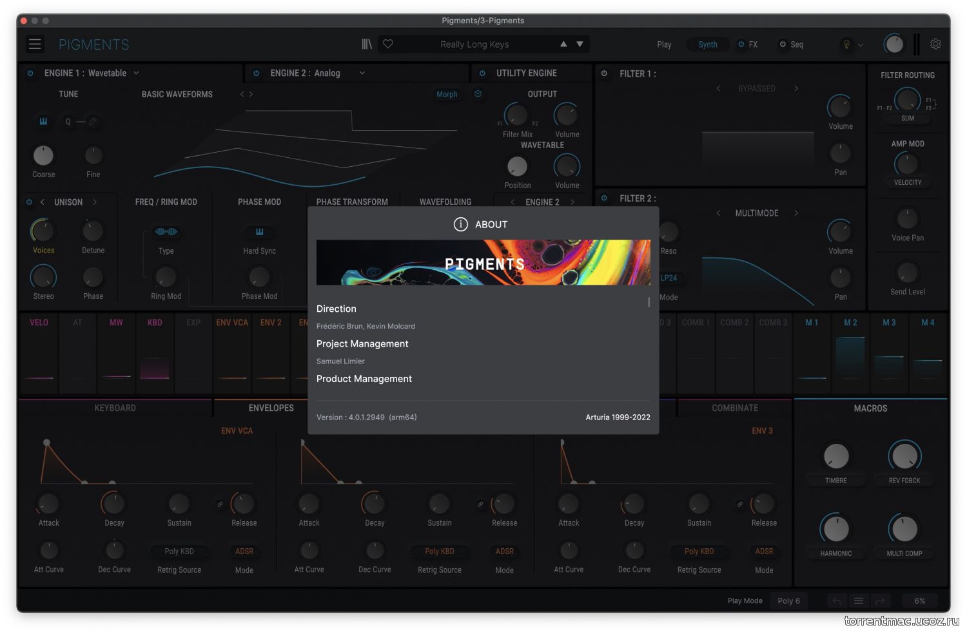Viewport: 967px width, 632px height.
Task: Click right arrow beside MULTIMODE filter type
Action: (x=796, y=213)
